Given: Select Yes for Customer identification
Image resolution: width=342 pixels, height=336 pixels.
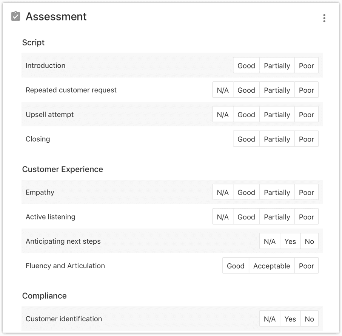Looking at the screenshot, I should pos(290,319).
